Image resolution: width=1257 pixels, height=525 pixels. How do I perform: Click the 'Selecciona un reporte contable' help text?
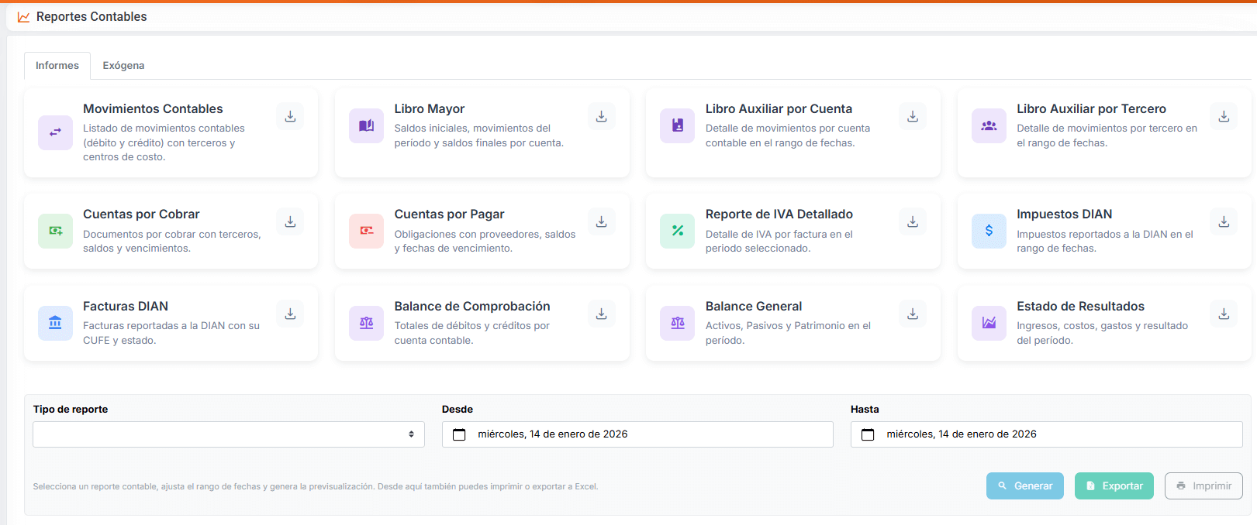(x=316, y=487)
